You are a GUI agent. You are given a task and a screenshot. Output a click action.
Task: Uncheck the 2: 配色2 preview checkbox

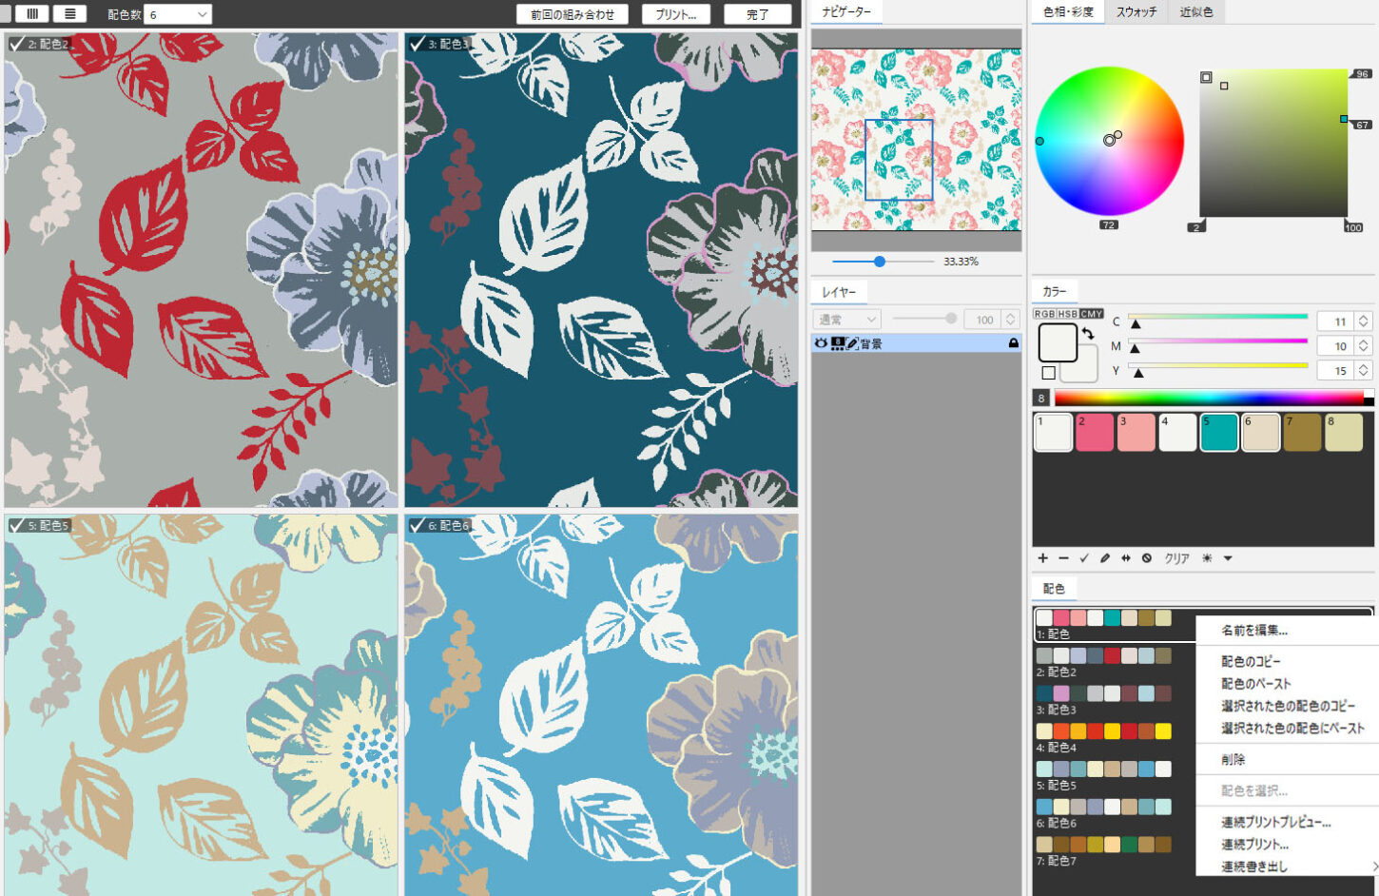pos(16,44)
